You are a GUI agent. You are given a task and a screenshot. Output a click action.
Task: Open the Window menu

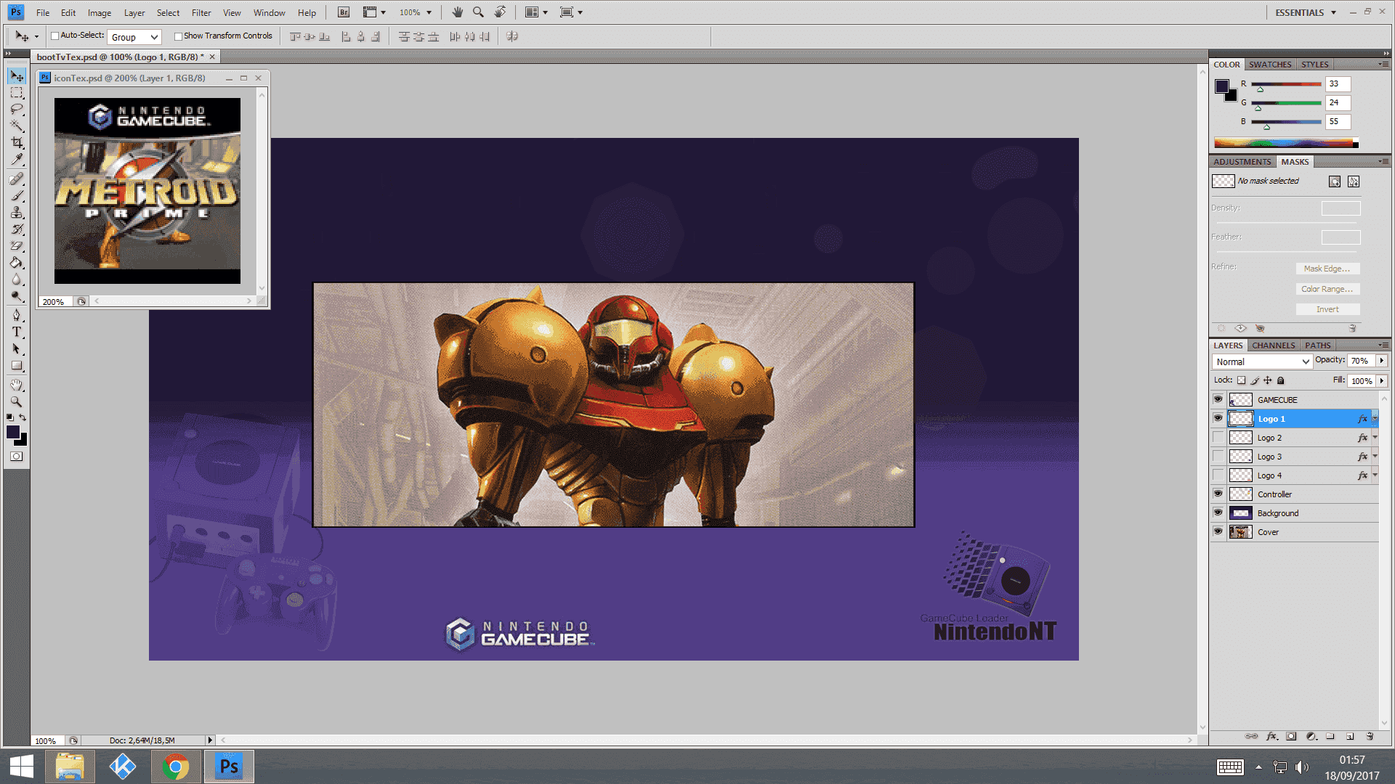(x=270, y=13)
